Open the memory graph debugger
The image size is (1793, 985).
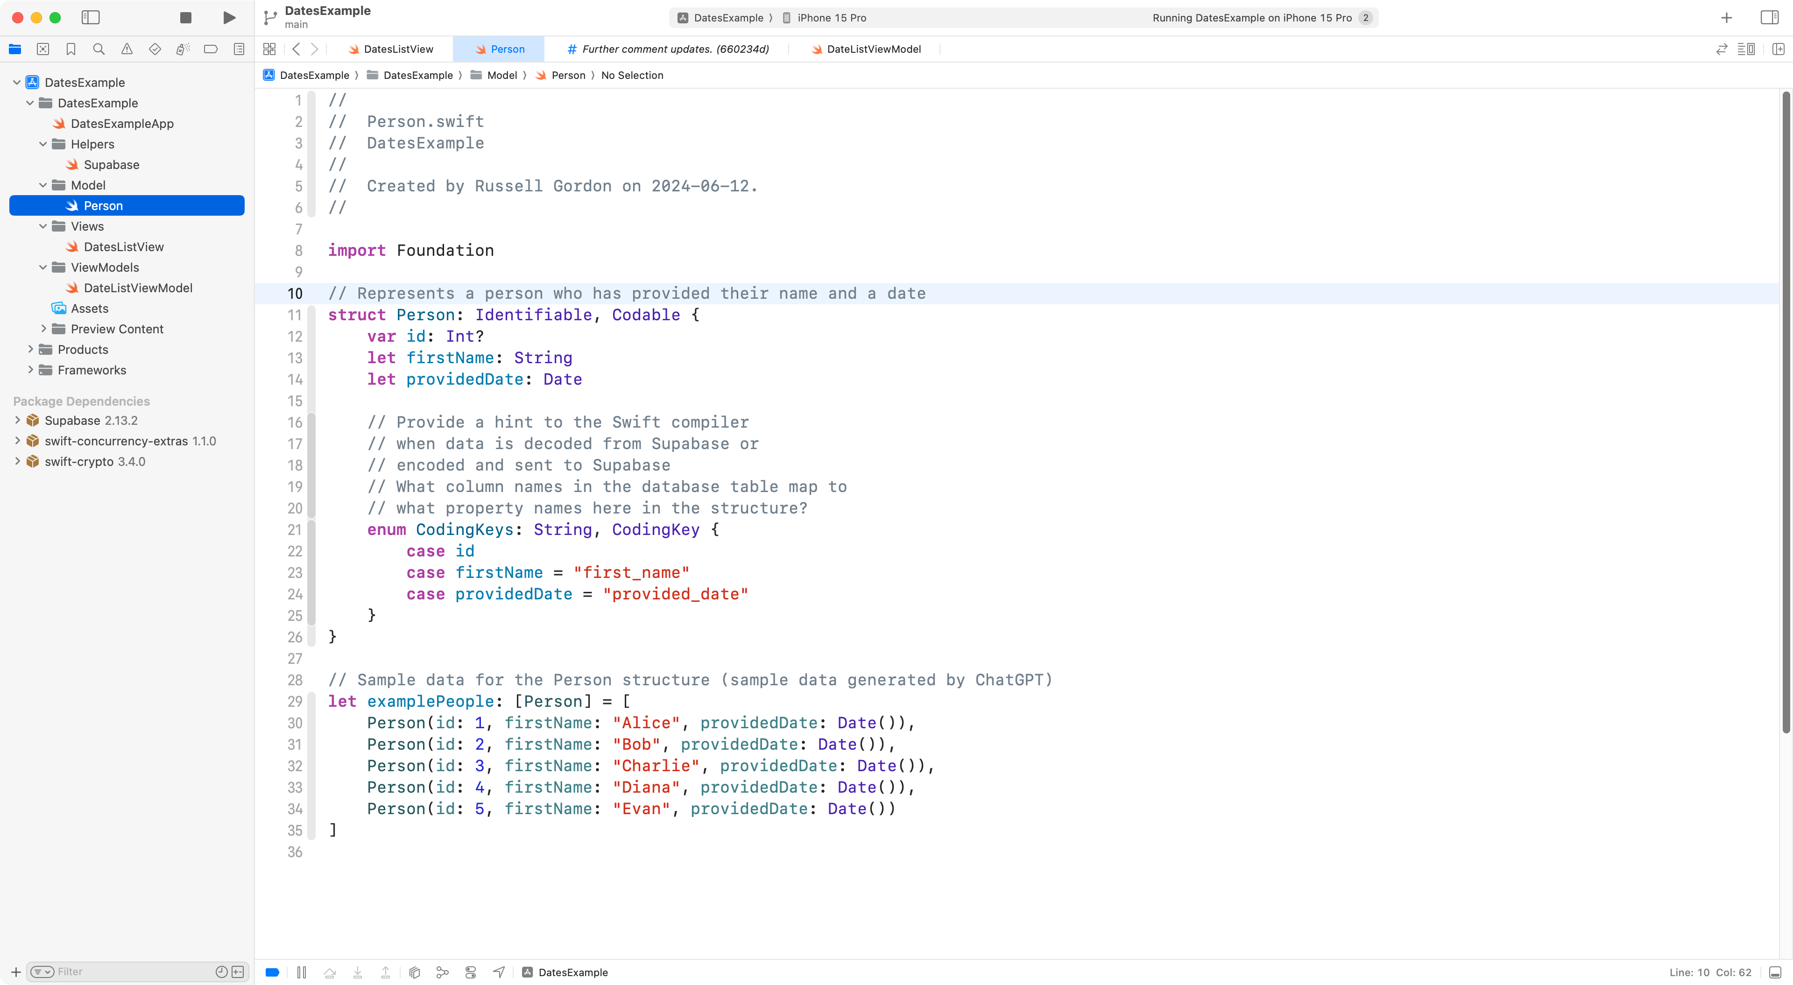[442, 972]
